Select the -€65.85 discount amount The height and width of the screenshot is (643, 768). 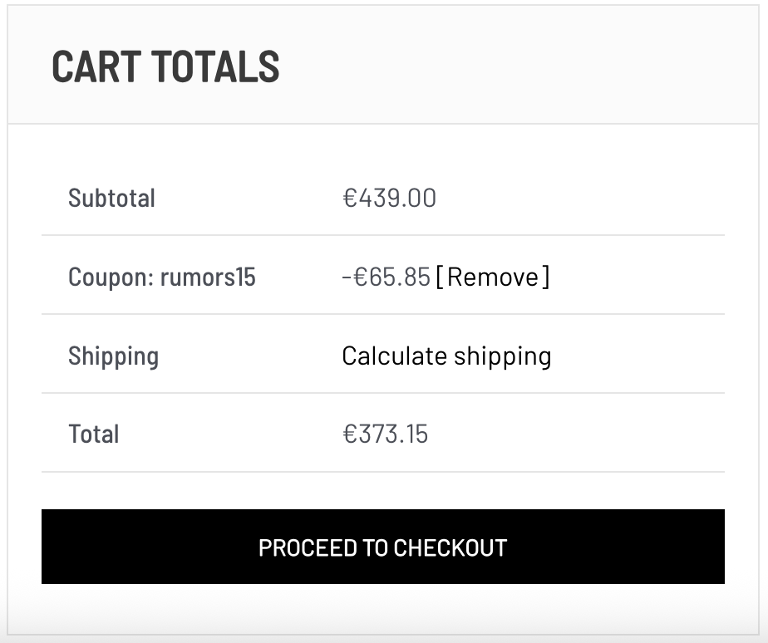386,277
